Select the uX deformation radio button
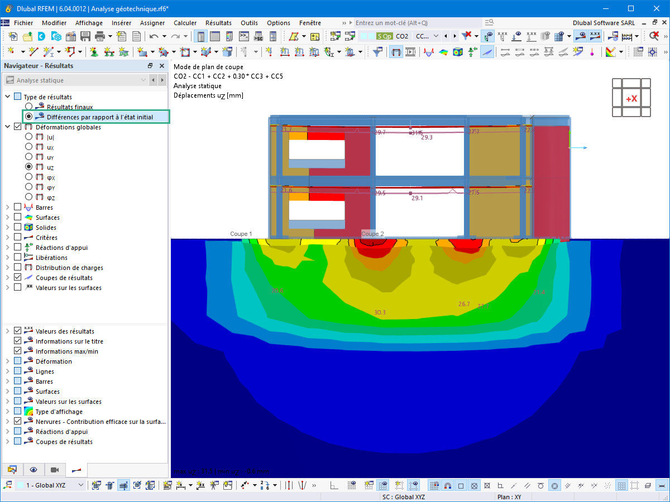 point(28,147)
